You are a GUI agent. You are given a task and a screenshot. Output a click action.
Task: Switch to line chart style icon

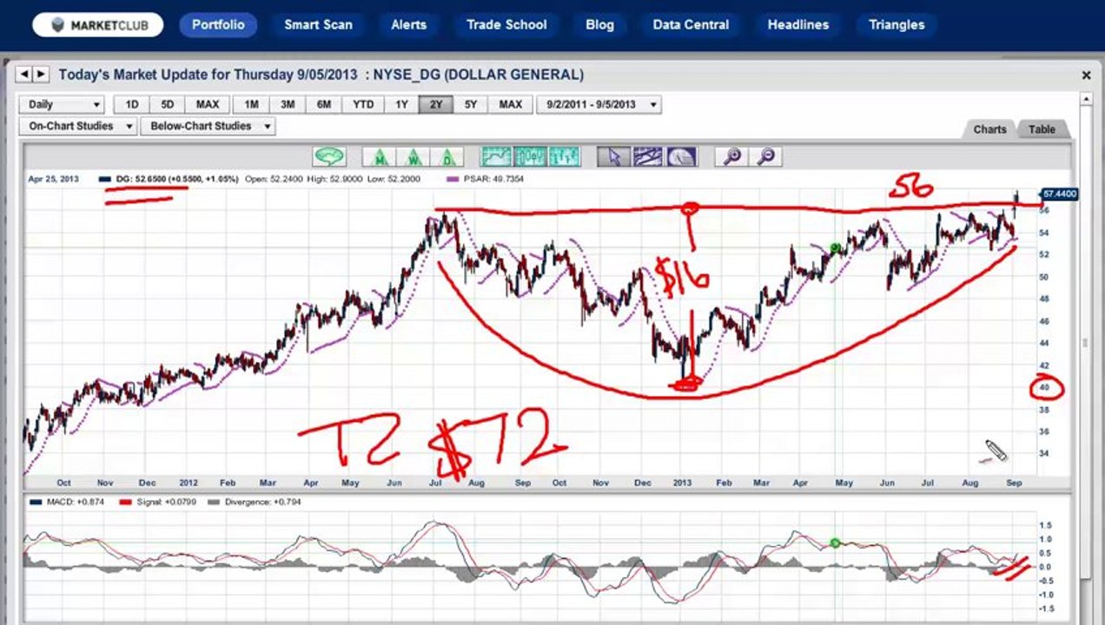pyautogui.click(x=497, y=156)
